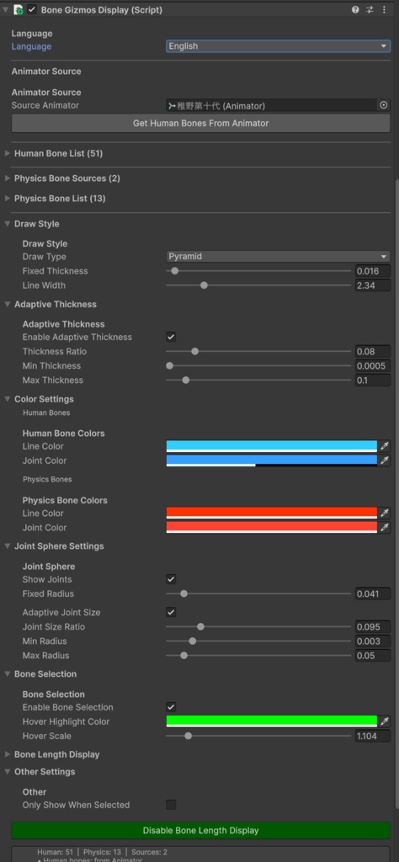Click the Hover Highlight Color label
399x862 pixels.
coord(66,721)
